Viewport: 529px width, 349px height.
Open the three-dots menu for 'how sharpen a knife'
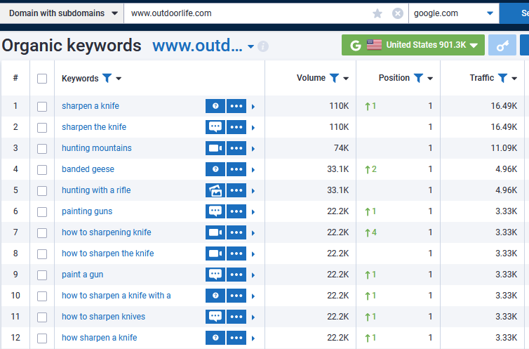point(236,338)
